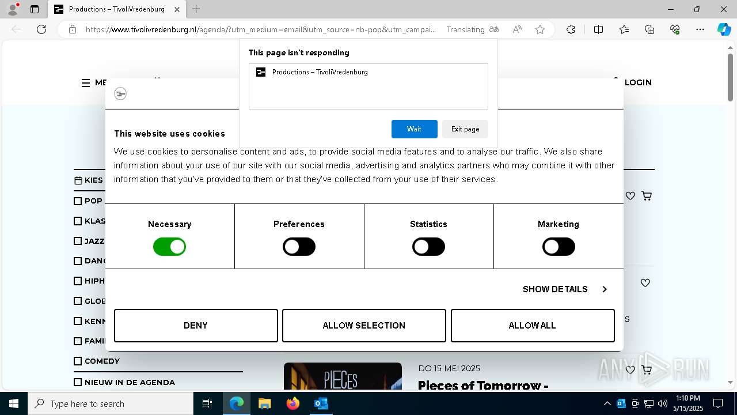Click the Pieces of Tomorrow event thumbnail
The image size is (737, 415).
click(x=343, y=376)
